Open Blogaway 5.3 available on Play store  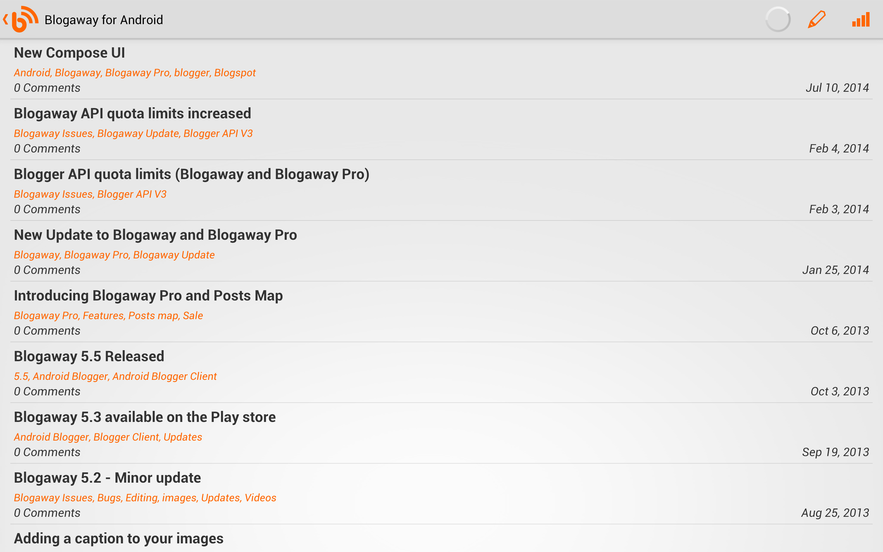pos(441,433)
